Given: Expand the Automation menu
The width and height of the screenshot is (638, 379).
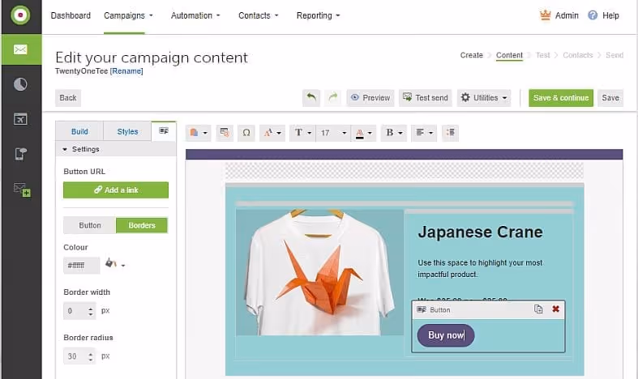Looking at the screenshot, I should pos(195,15).
